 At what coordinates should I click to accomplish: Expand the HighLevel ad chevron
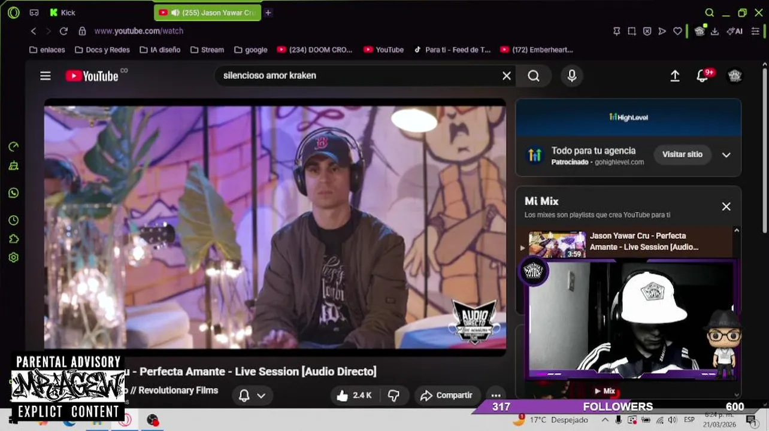(x=726, y=154)
